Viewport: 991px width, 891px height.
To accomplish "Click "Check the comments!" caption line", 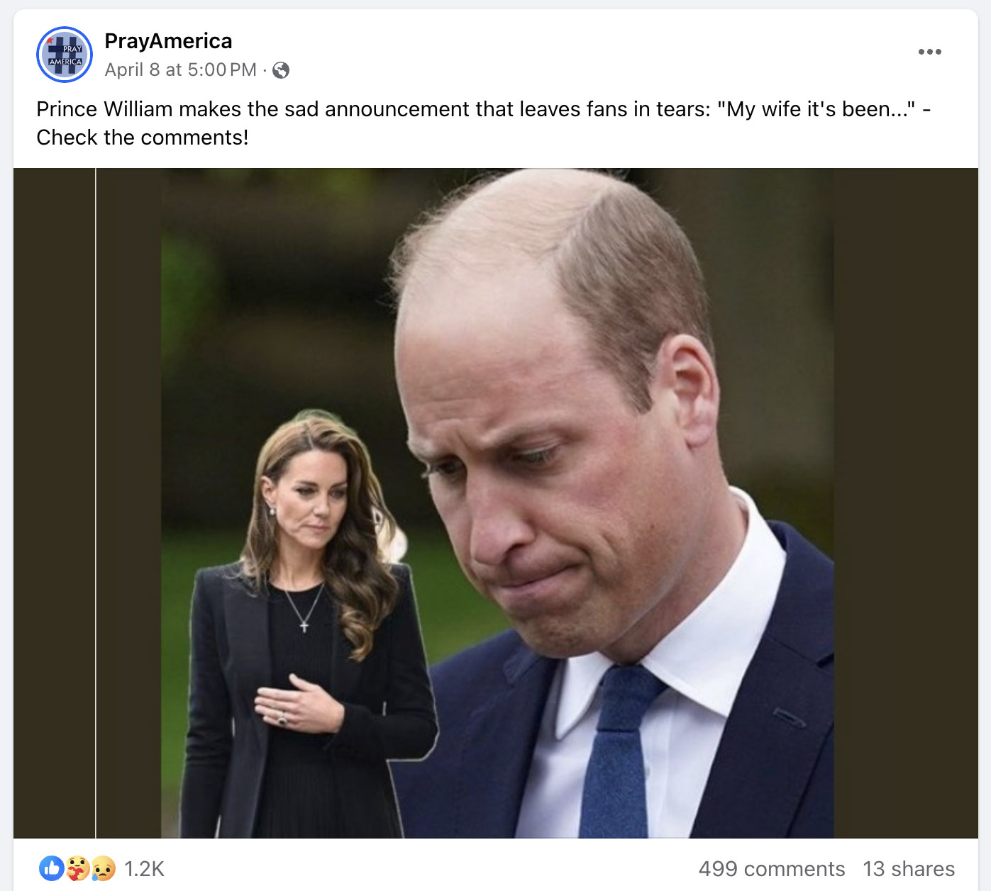I will click(x=143, y=138).
